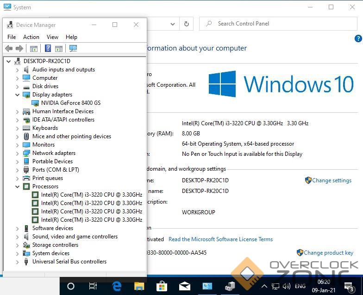Click Show/Hide Console Tree toolbar icon
This screenshot has height=295, width=363.
pyautogui.click(x=34, y=49)
